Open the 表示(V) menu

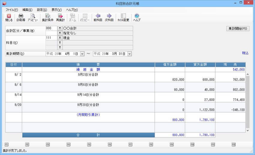56,10
